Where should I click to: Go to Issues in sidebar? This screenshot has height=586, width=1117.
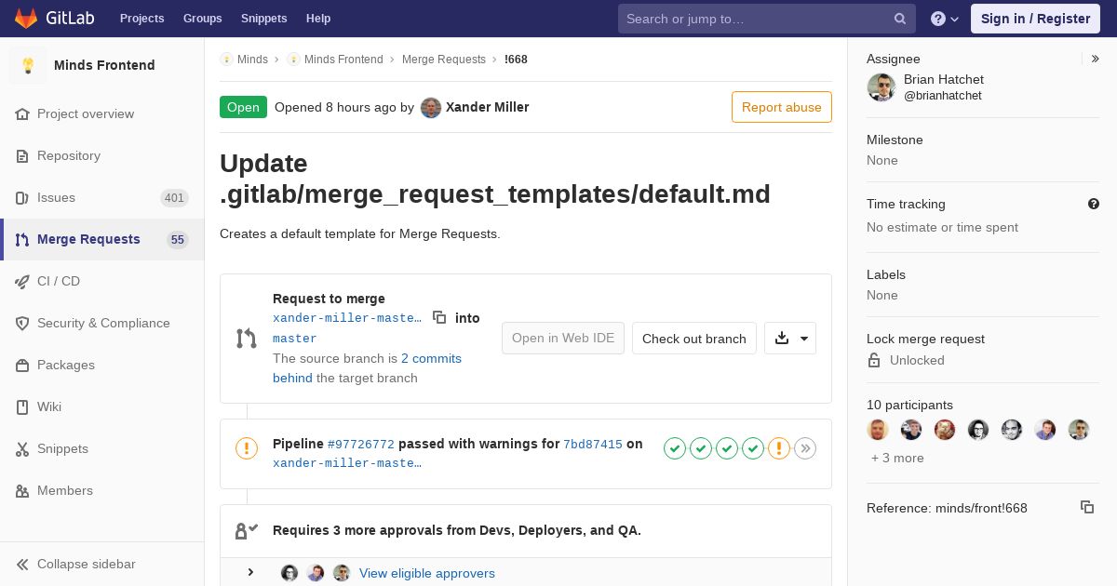(x=102, y=197)
